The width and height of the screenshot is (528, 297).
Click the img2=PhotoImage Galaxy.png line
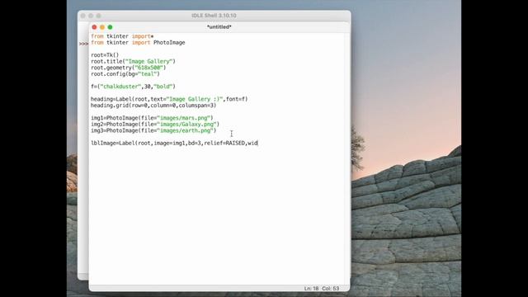155,125
